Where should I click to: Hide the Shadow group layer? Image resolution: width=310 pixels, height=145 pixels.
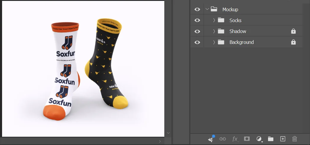point(197,31)
